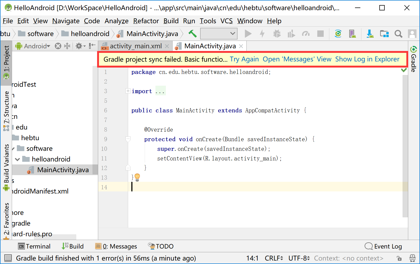Click the inspector hector icon in status bar
The image size is (420, 264).
[x=413, y=258]
